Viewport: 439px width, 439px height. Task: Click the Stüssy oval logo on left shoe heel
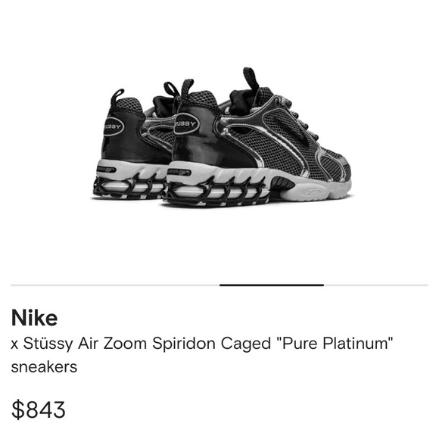114,126
